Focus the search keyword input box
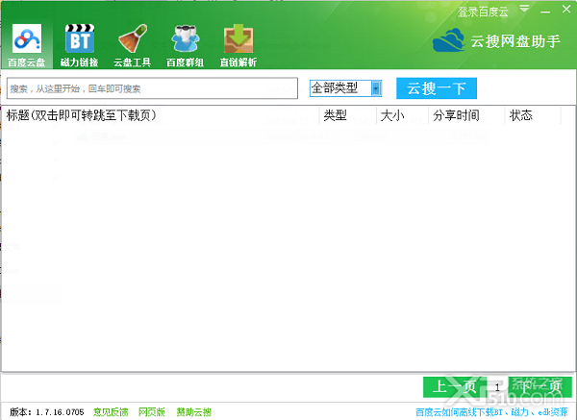The width and height of the screenshot is (577, 420). click(x=152, y=88)
